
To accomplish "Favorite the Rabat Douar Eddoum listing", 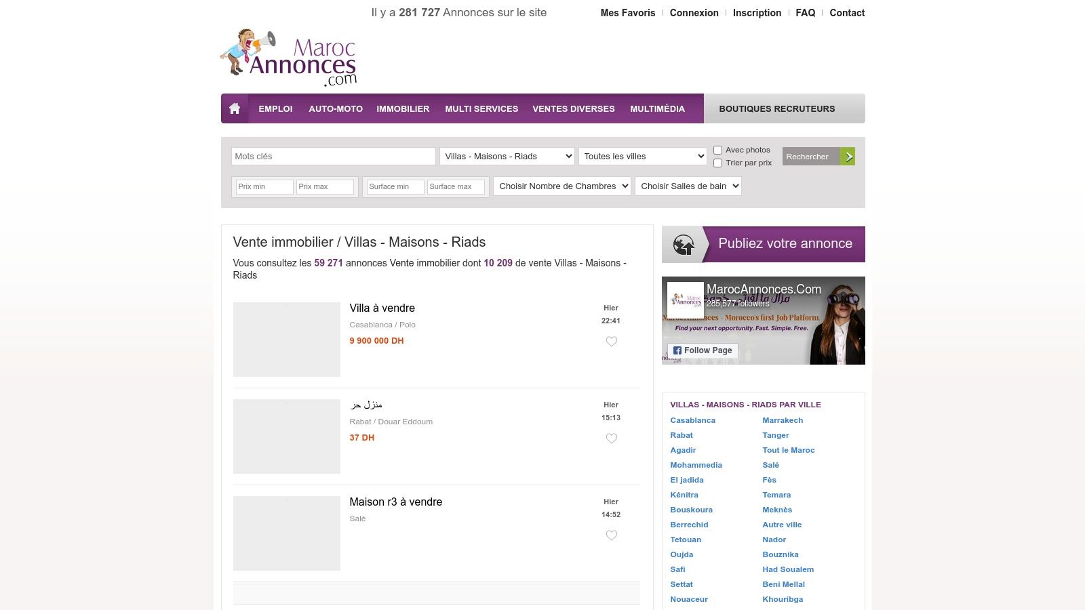I will click(611, 439).
